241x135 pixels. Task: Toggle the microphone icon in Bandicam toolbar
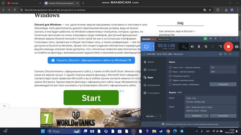click(199, 46)
